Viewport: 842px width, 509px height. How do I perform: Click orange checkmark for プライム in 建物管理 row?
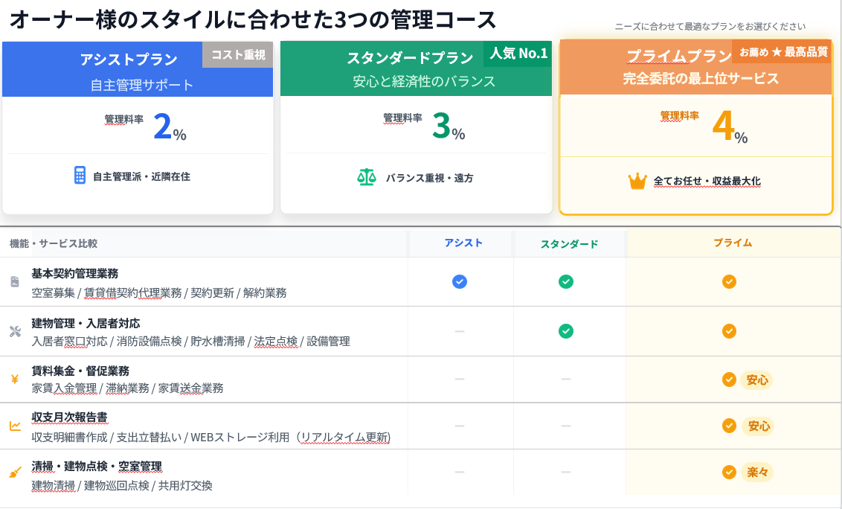click(x=729, y=331)
